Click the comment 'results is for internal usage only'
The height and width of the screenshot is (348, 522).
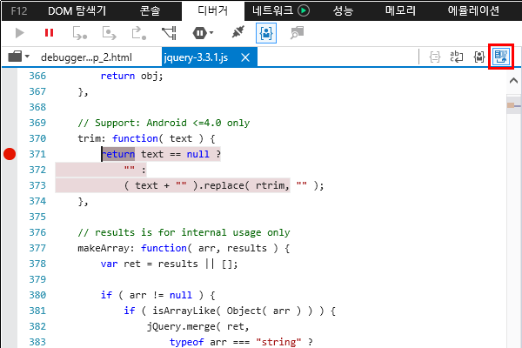pos(192,232)
